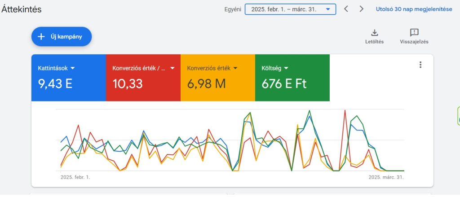Screen dimensions: 460x197
Task: Select the orange 6,98 M value tile
Action: [217, 83]
